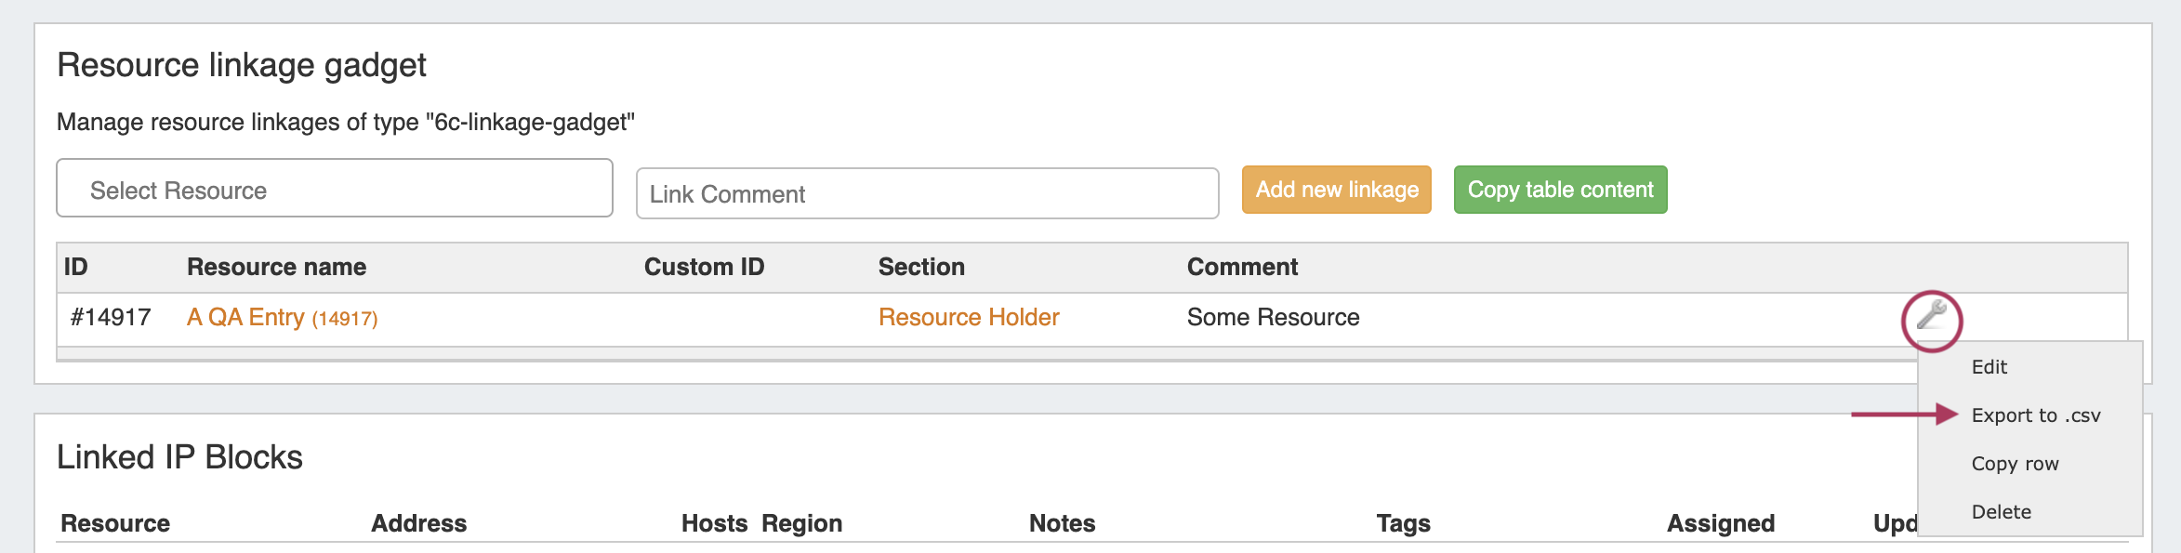Click the Custom ID column header
Image resolution: width=2181 pixels, height=553 pixels.
coord(704,268)
